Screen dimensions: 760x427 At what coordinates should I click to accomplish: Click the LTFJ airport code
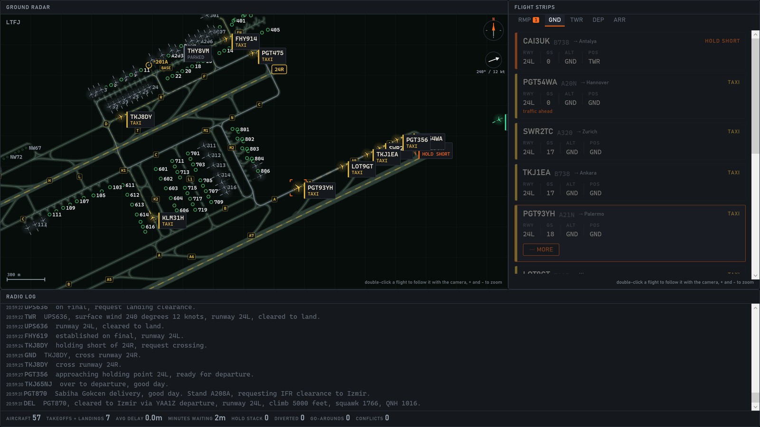13,22
